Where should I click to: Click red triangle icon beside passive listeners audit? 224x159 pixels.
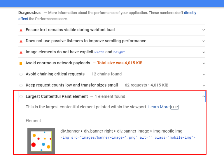click(x=21, y=41)
